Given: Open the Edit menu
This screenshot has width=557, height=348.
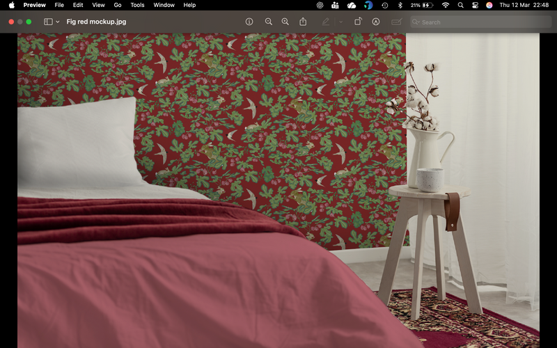Looking at the screenshot, I should point(78,5).
